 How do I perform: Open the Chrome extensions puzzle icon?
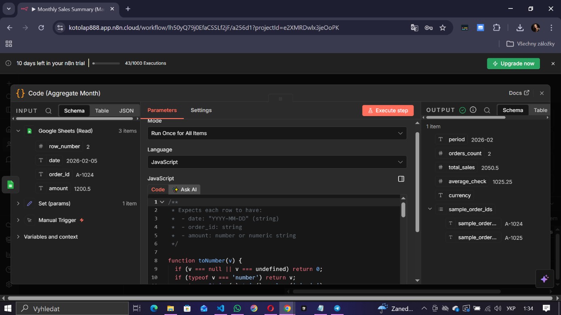497,28
